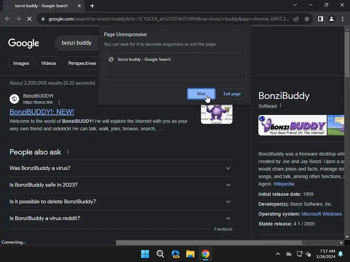350x262 pixels.
Task: Select the Images filter chip
Action: pos(21,63)
